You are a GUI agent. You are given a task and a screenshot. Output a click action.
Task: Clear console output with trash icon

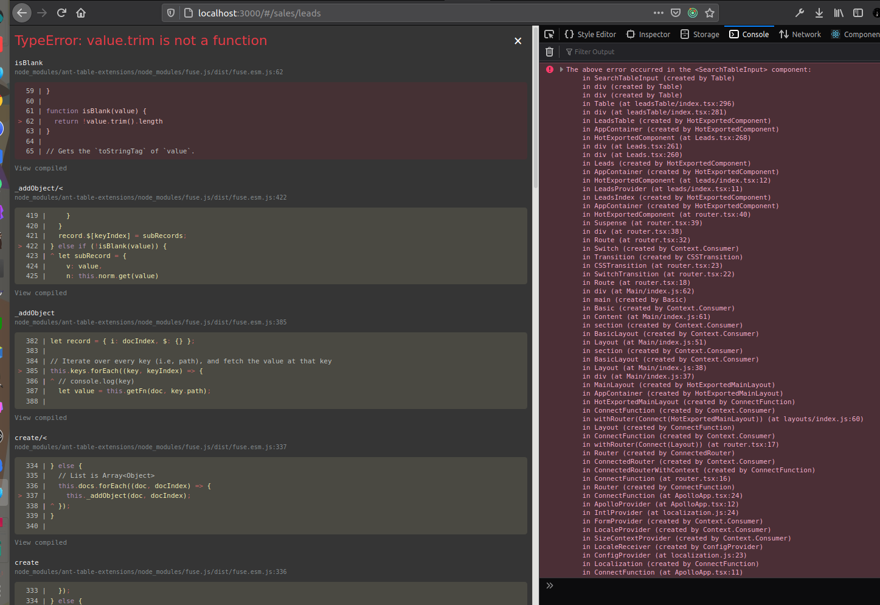pyautogui.click(x=550, y=52)
